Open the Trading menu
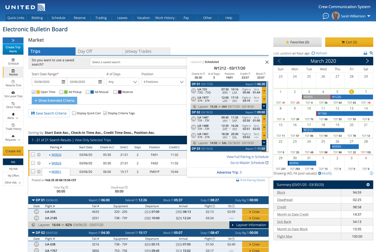 click(101, 18)
